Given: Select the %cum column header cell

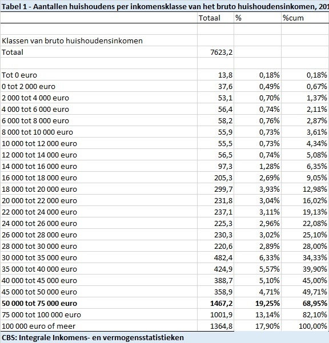Looking at the screenshot, I should 305,18.
